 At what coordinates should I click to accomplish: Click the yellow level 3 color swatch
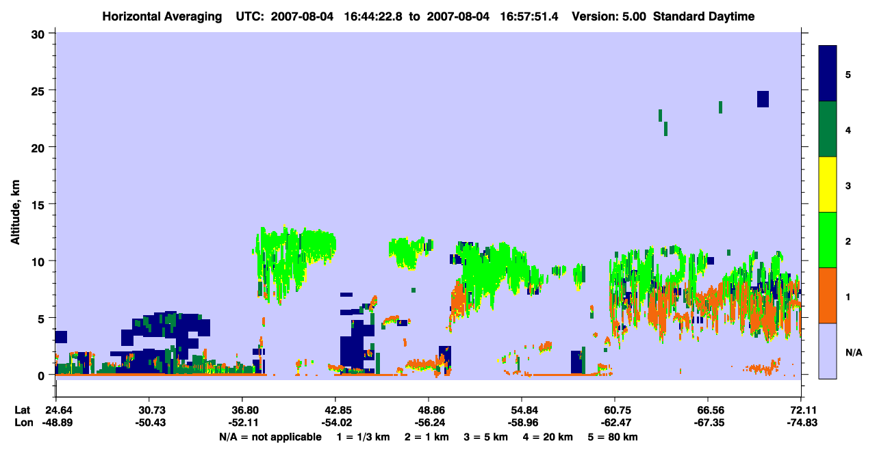pyautogui.click(x=828, y=185)
